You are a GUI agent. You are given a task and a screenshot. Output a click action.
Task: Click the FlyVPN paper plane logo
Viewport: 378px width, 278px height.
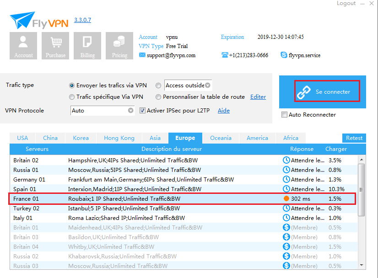pyautogui.click(x=22, y=20)
